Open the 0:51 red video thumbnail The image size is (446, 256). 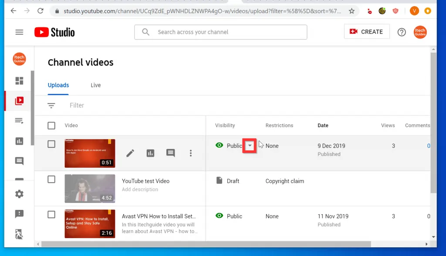click(x=90, y=153)
